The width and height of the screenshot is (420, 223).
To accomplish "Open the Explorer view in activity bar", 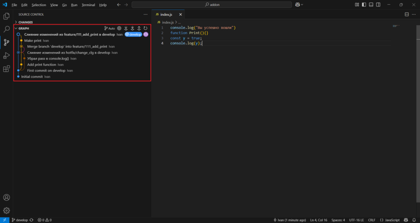I will click(6, 16).
